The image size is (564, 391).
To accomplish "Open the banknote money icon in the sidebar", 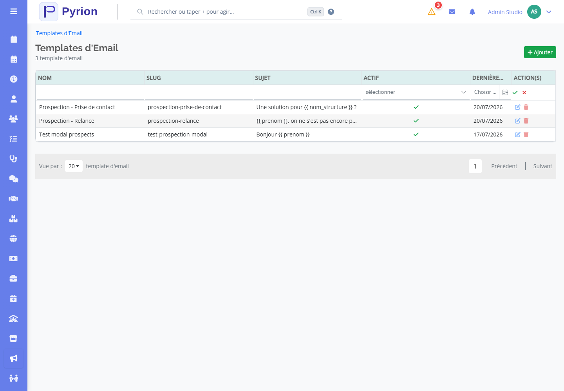I will click(14, 258).
